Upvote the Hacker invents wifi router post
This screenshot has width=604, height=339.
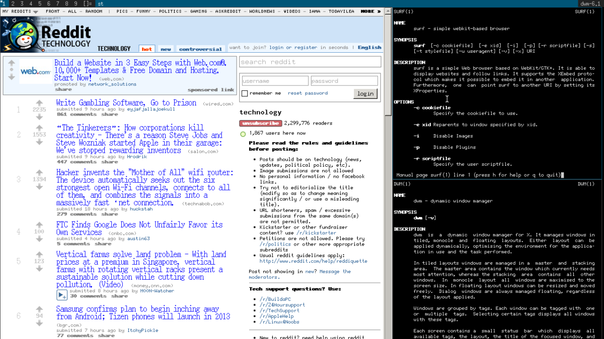point(39,172)
